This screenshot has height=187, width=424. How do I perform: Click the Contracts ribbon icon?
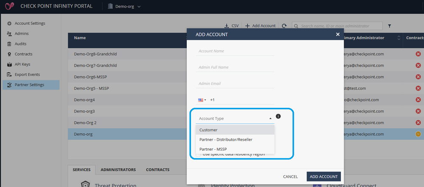click(9, 54)
